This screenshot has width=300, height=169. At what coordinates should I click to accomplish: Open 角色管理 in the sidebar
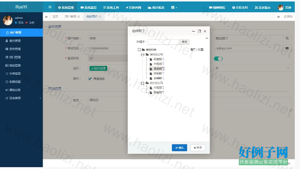[x=15, y=41]
